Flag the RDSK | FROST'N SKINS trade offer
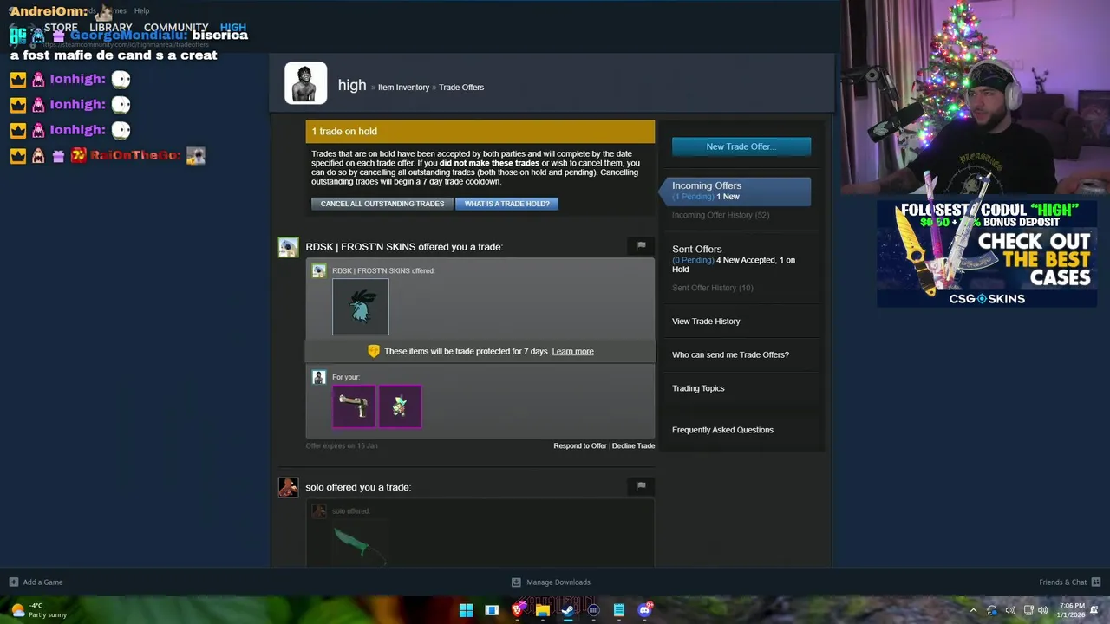Viewport: 1110px width, 624px height. pos(641,246)
